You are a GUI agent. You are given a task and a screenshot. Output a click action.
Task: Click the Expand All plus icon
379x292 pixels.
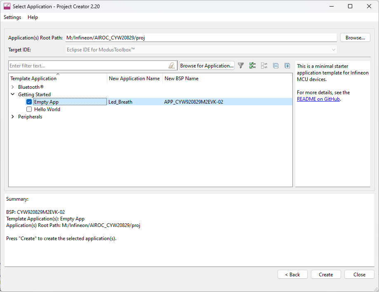287,65
